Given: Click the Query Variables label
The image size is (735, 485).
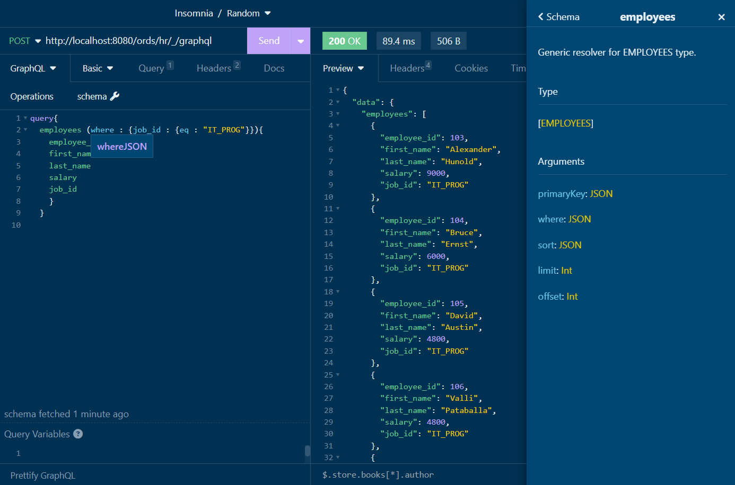Looking at the screenshot, I should coord(37,434).
